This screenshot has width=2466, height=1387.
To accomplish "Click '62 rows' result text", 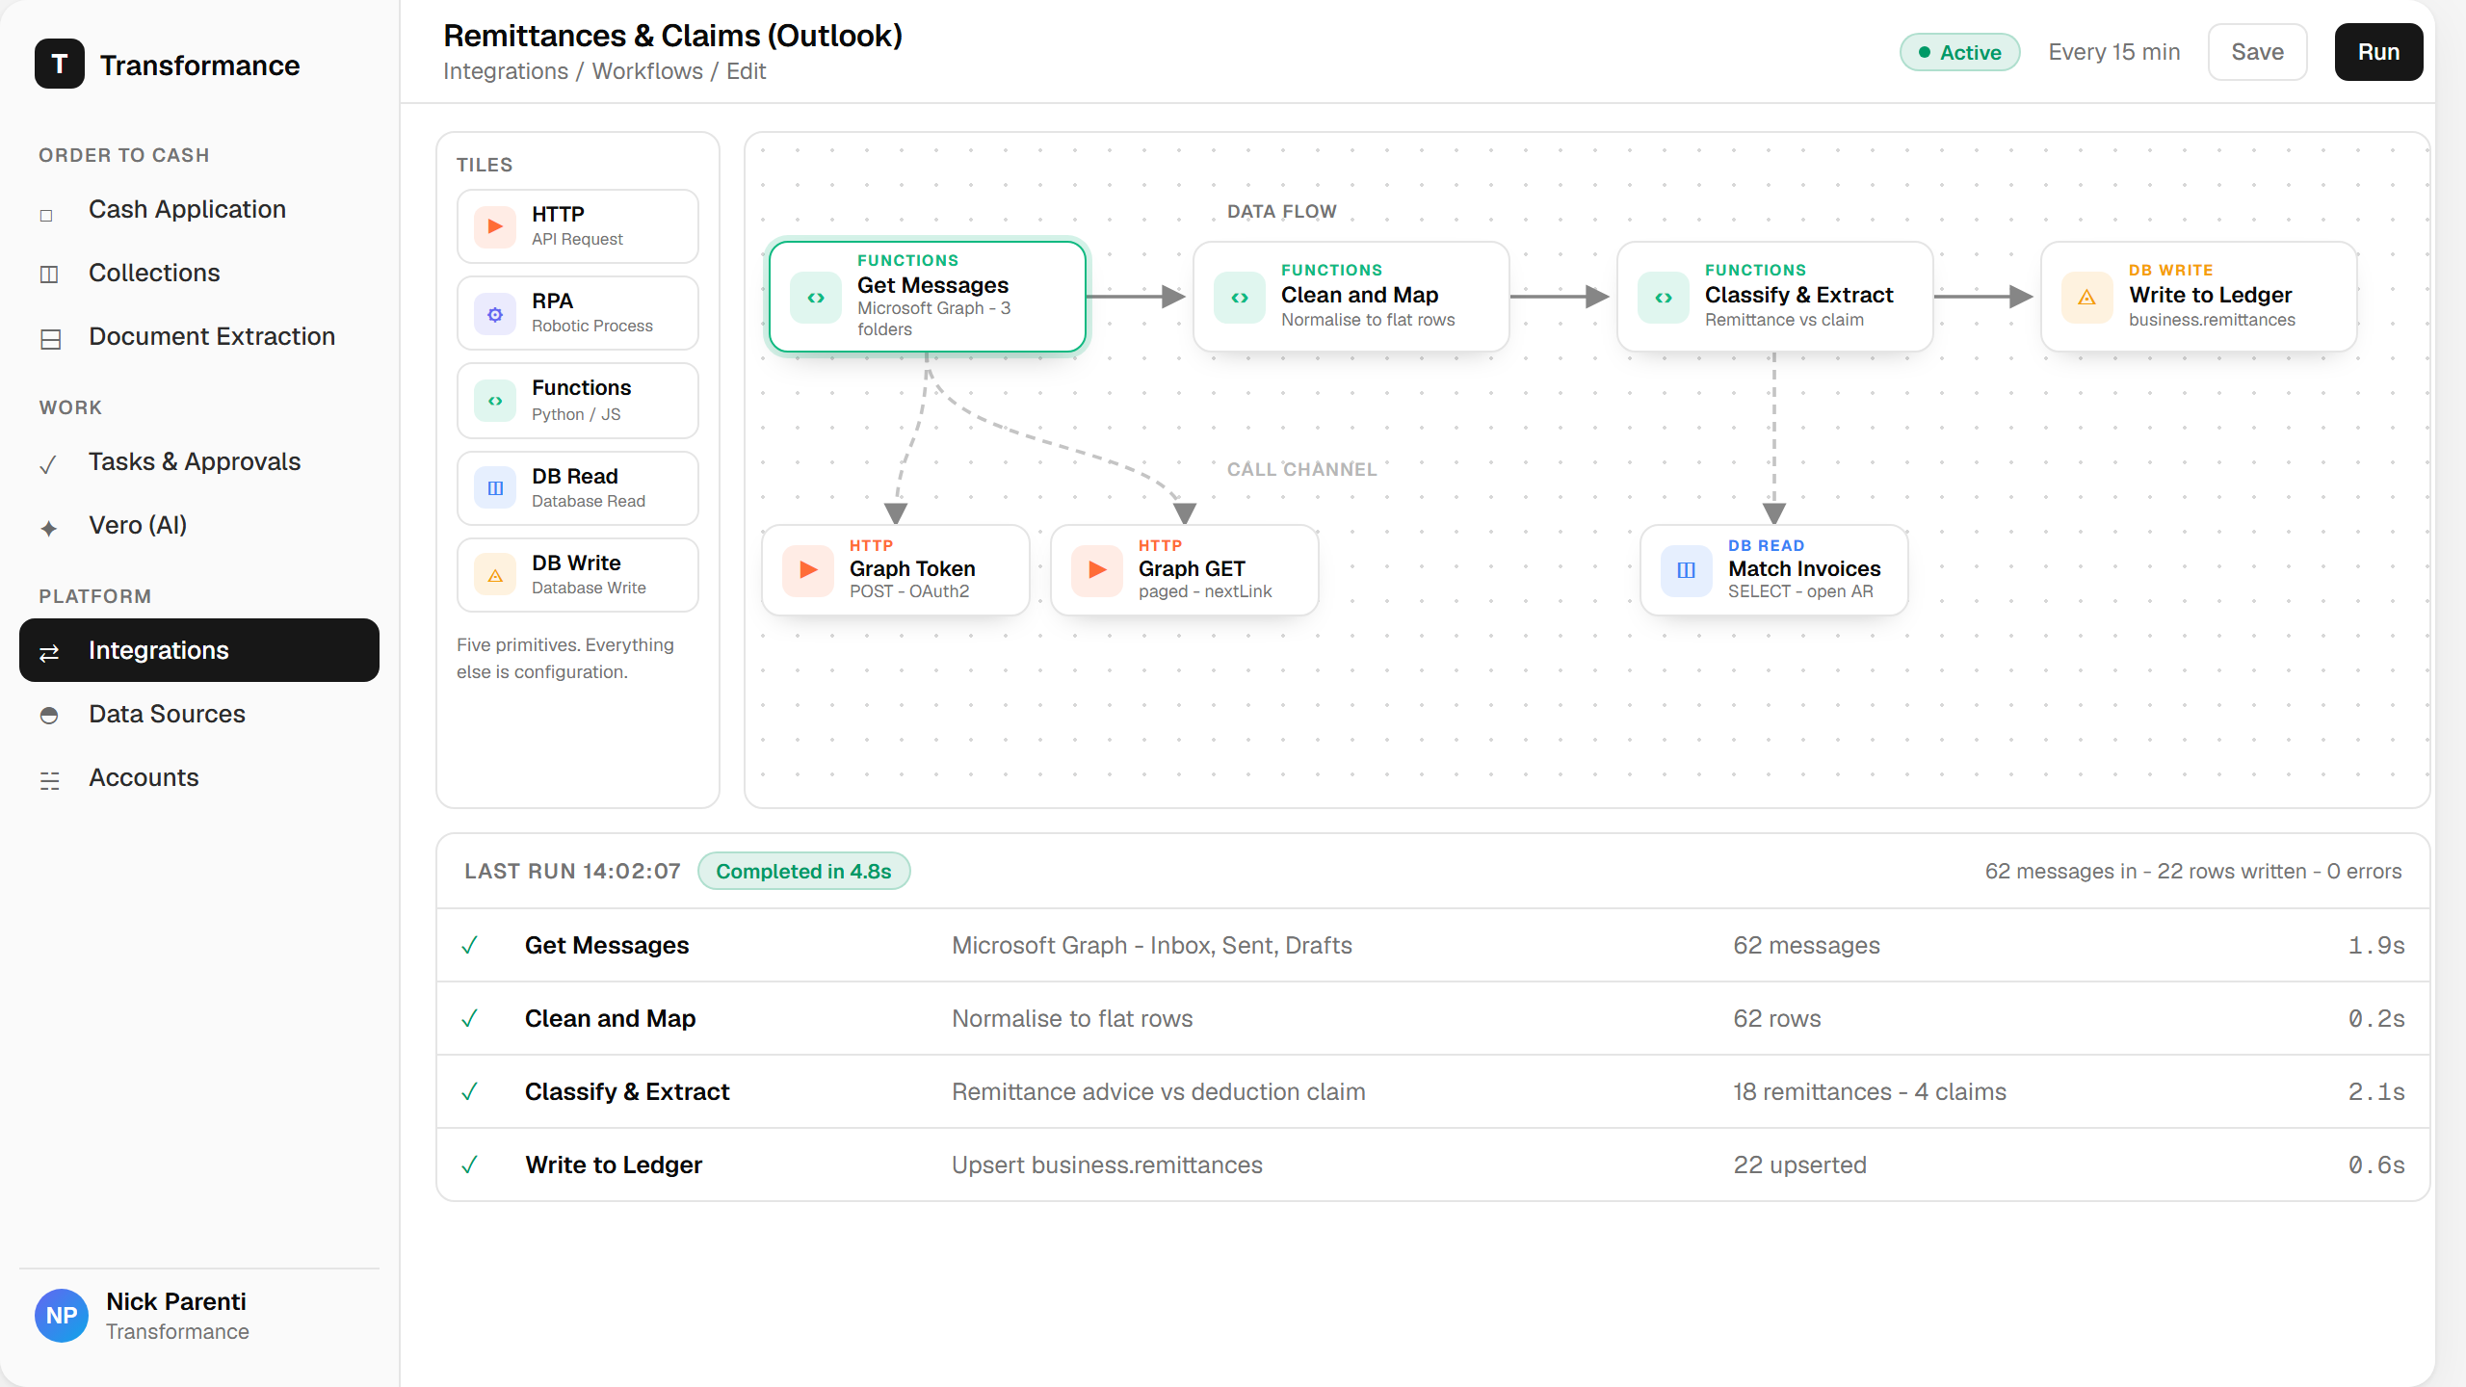I will pyautogui.click(x=1776, y=1018).
